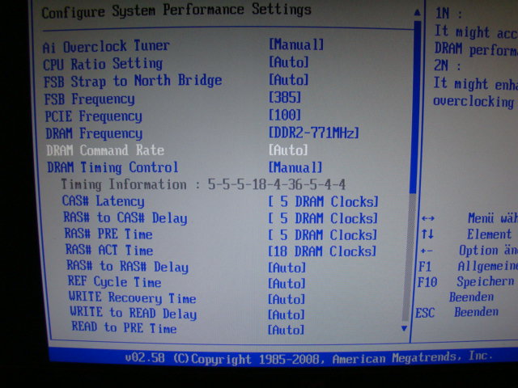Select the CPU Ratio Setting row
The height and width of the screenshot is (388, 518).
(x=103, y=64)
